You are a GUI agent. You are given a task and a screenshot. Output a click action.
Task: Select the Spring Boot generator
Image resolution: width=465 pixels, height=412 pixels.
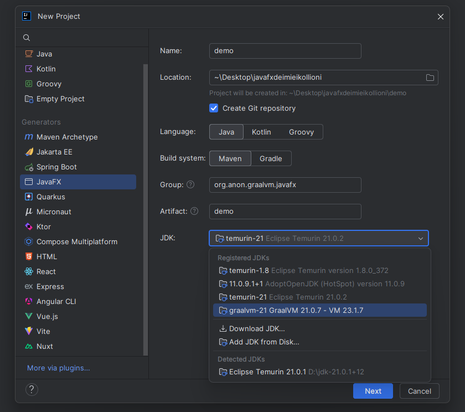(x=78, y=167)
